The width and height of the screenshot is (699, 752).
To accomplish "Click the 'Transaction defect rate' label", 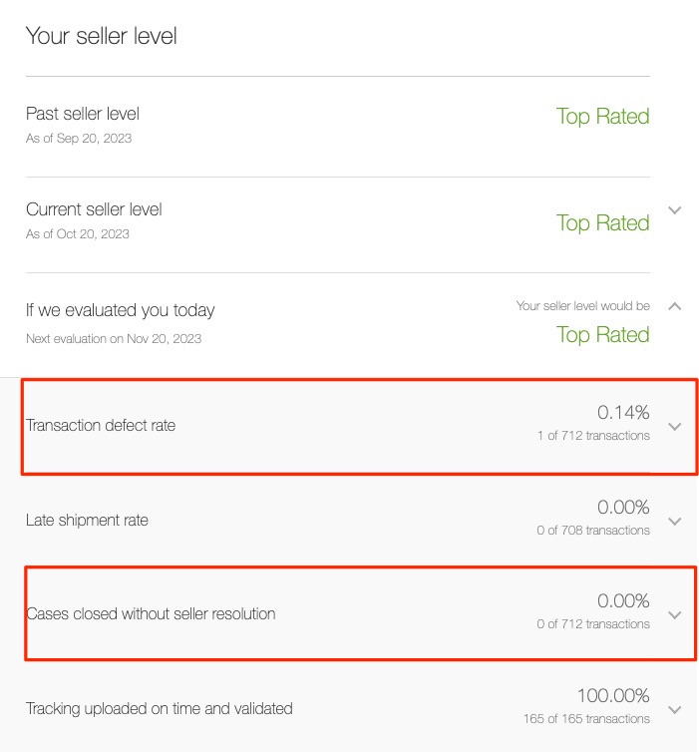I will 101,426.
